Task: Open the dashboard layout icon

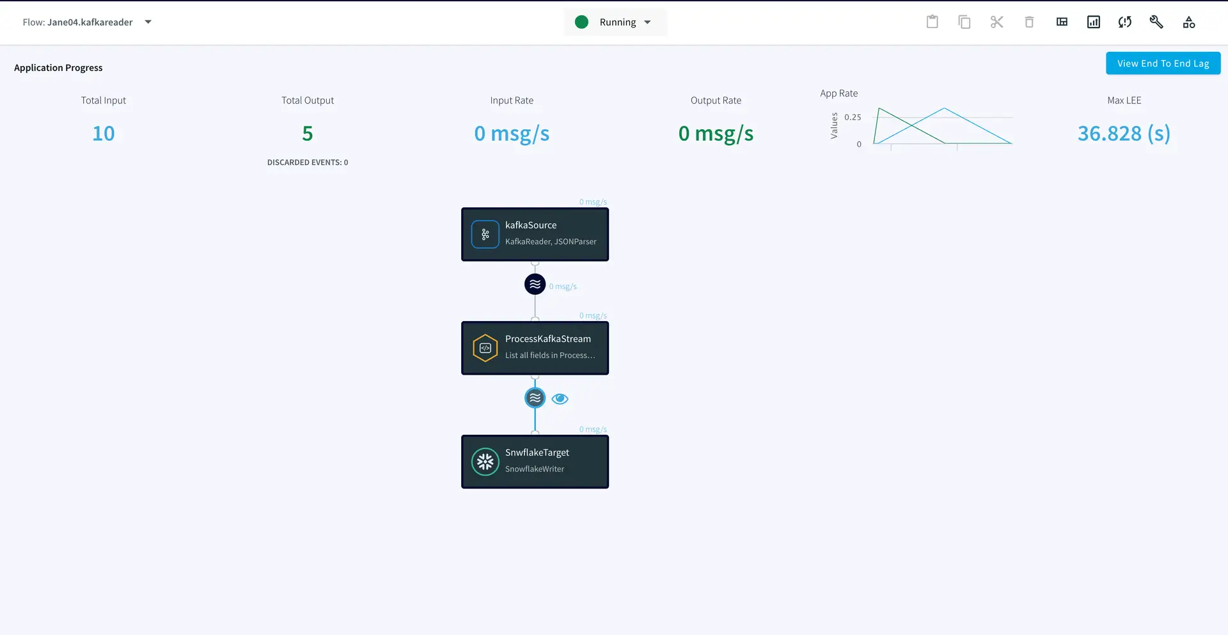Action: coord(1062,22)
